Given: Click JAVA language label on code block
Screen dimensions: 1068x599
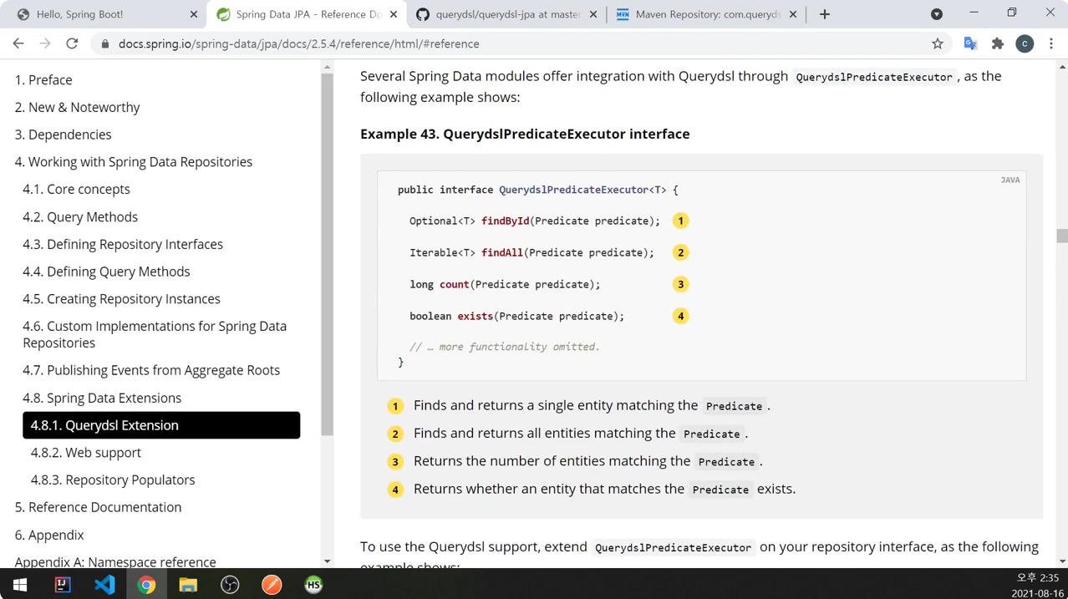Looking at the screenshot, I should click(x=1010, y=180).
